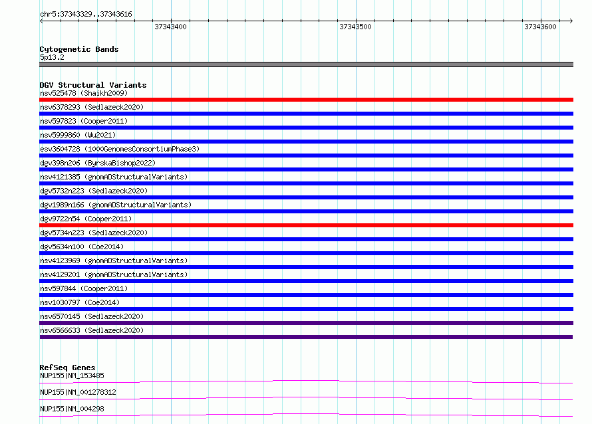Viewport: 592px width, 424px height.
Task: Click the blue bar below nsv6378293
Action: click(x=306, y=114)
